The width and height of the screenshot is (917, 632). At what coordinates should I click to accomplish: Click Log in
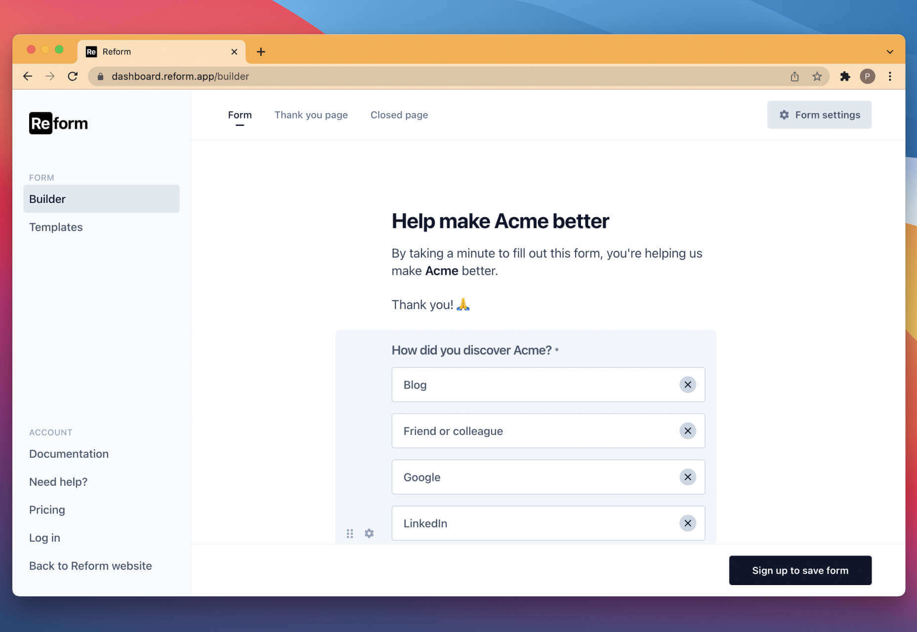click(44, 538)
